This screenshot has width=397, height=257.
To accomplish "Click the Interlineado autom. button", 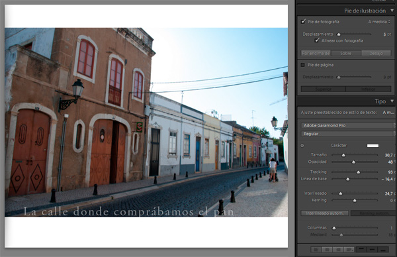I will 324,213.
